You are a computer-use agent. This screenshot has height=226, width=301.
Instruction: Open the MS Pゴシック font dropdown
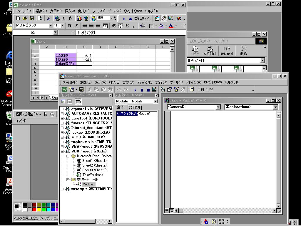(x=51, y=26)
